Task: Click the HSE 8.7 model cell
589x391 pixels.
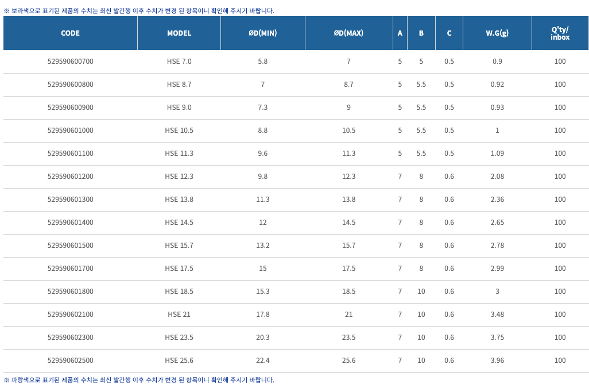Action: coord(179,85)
